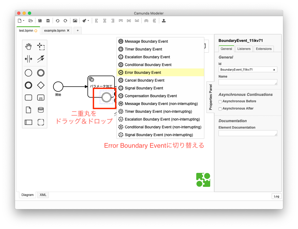Click the new file icon in the toolbar
The height and width of the screenshot is (229, 298).
coord(20,20)
